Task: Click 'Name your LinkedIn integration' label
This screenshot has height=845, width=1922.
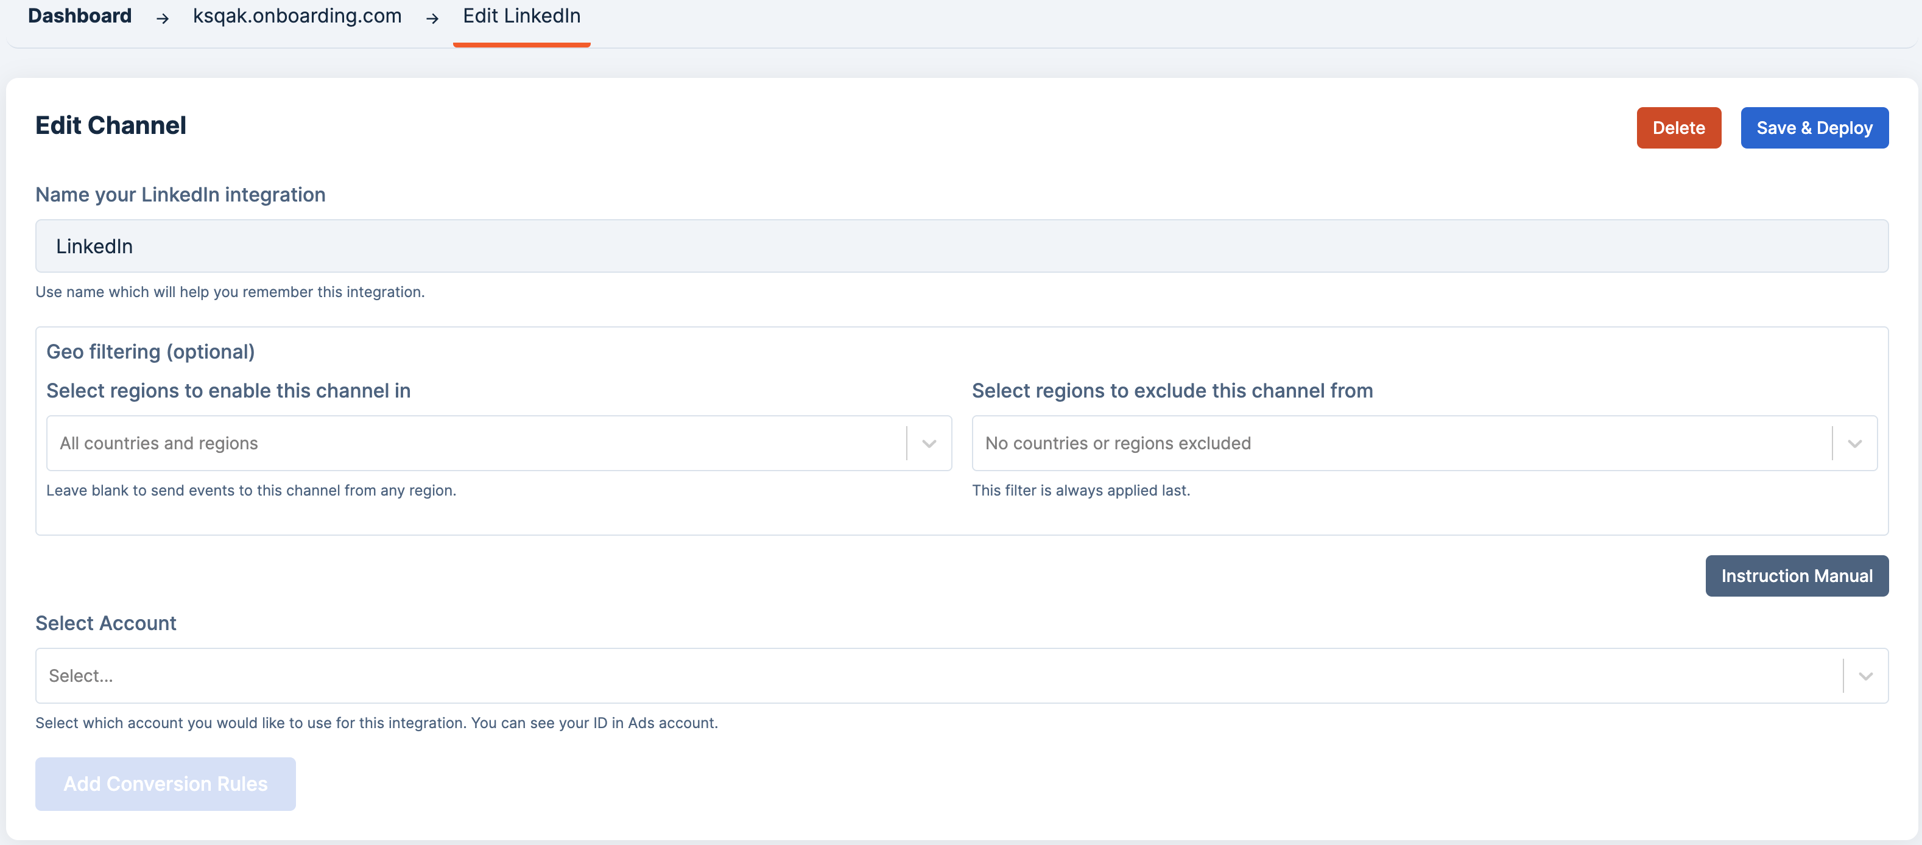Action: 180,195
